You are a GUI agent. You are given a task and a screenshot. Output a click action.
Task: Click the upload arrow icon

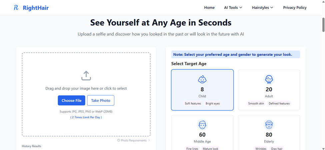pyautogui.click(x=86, y=76)
